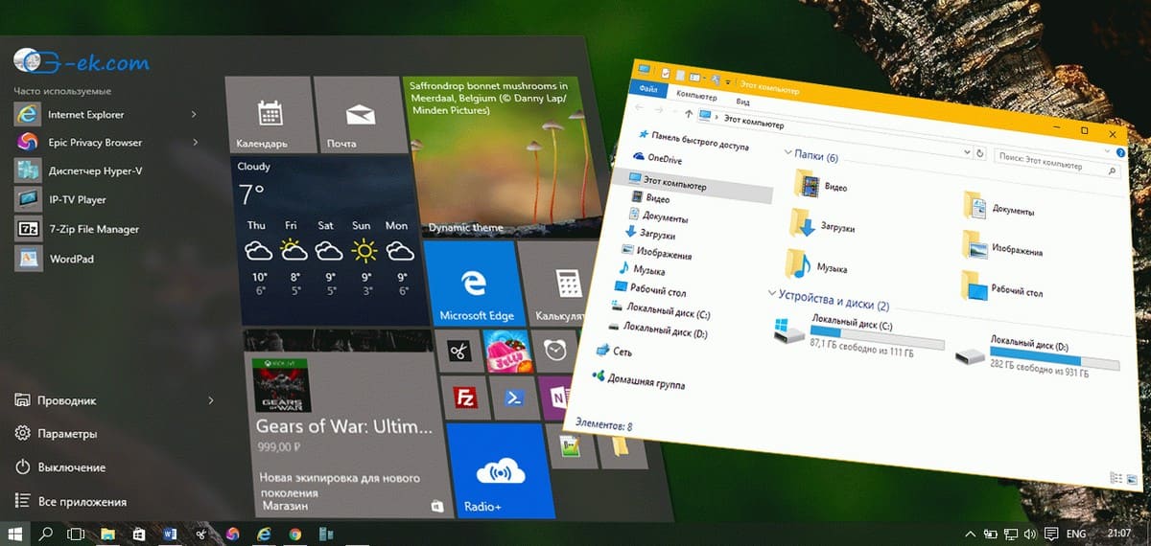
Task: Switch to details view toggle in Explorer corner
Action: tap(1116, 477)
